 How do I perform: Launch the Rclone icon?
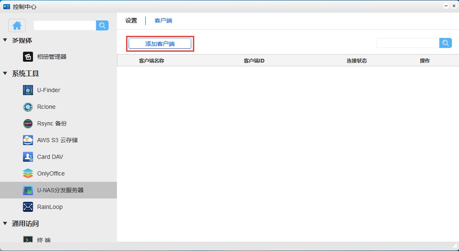[28, 107]
